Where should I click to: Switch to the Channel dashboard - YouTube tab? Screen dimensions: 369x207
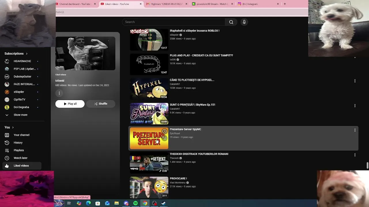[x=75, y=4]
